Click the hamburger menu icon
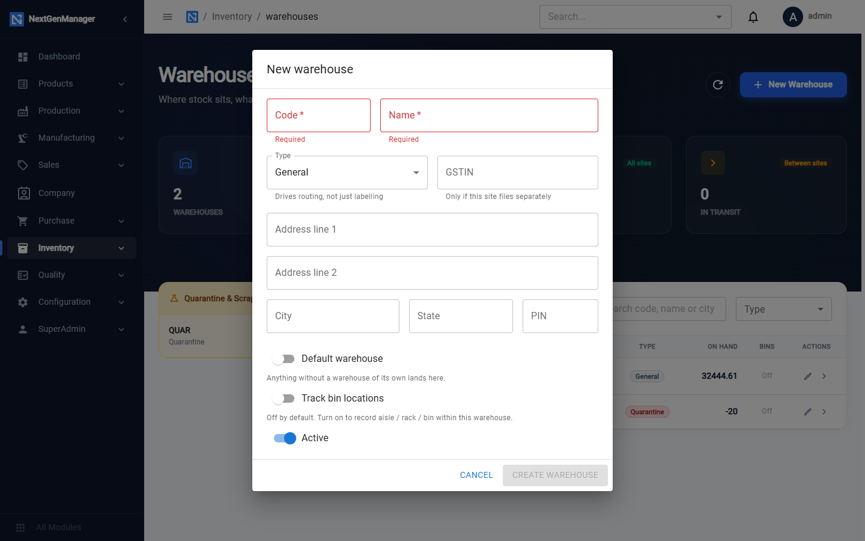 pos(168,17)
